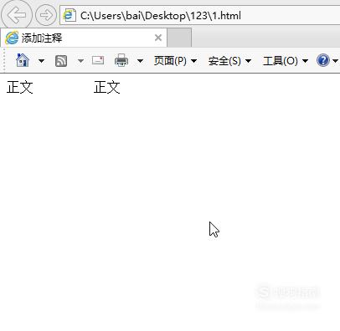Switch to the 添加注释 tab
This screenshot has height=331, width=340.
[84, 38]
